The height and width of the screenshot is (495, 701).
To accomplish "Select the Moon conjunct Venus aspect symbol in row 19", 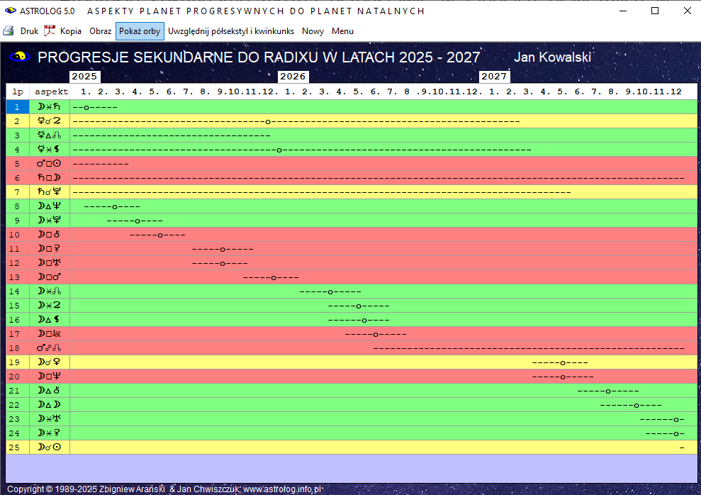I will click(50, 362).
